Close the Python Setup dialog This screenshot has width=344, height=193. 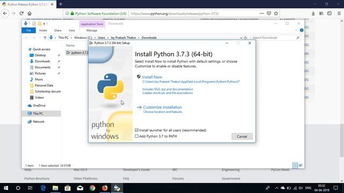(249, 43)
